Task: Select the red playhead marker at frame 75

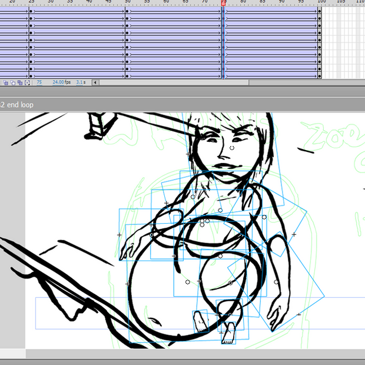Action: point(223,2)
